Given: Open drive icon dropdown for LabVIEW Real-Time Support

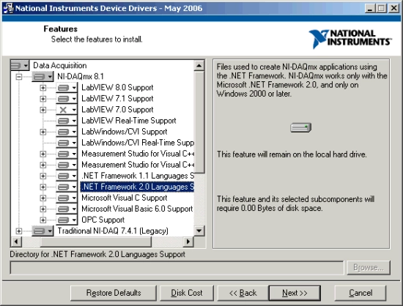Looking at the screenshot, I should click(x=67, y=121).
